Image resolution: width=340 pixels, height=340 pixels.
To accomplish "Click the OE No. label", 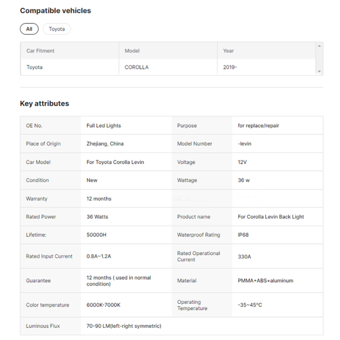I will click(34, 125).
